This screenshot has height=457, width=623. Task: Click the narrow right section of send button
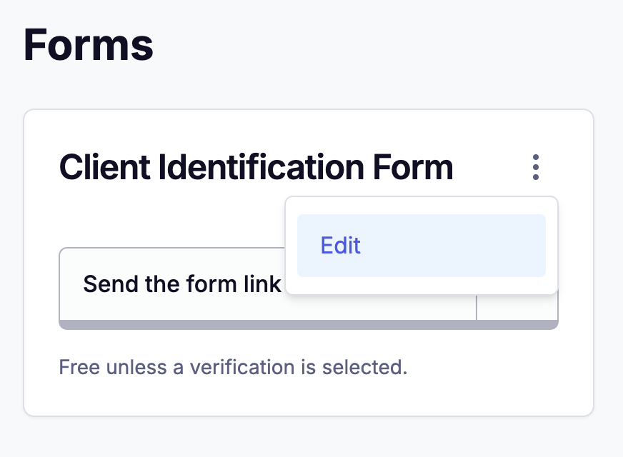[517, 308]
